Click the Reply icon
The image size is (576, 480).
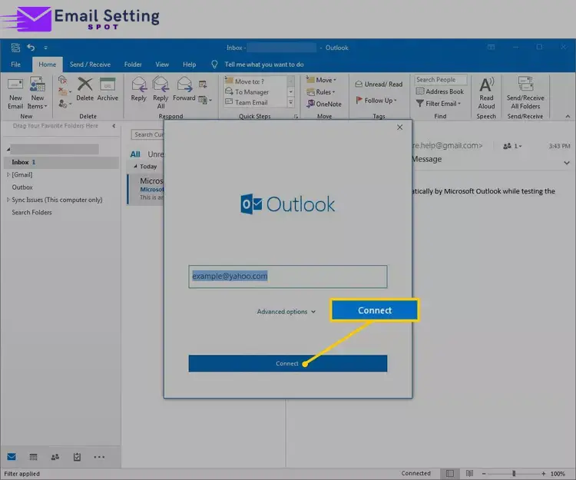139,84
